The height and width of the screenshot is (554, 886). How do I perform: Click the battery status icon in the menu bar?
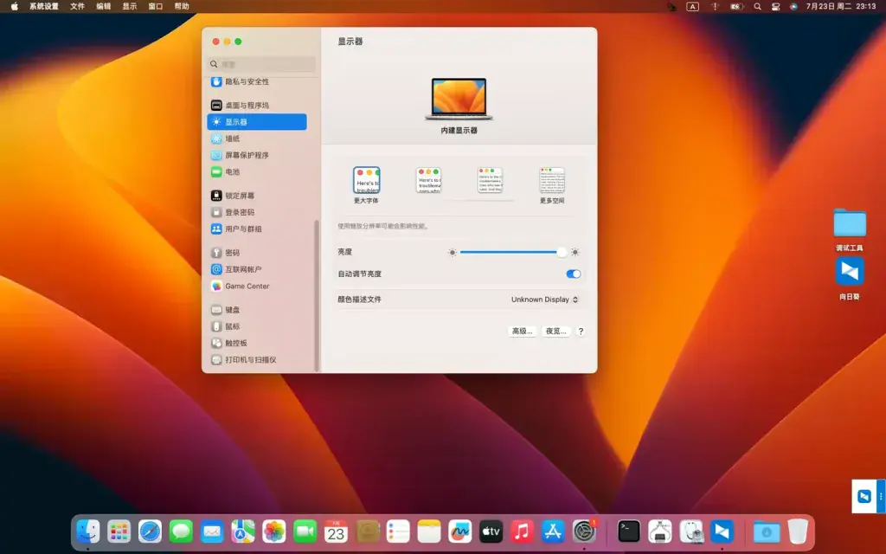click(x=736, y=6)
